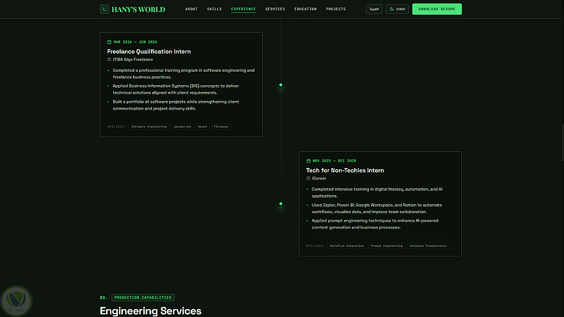Select the Experience nav tab
The width and height of the screenshot is (564, 317).
pyautogui.click(x=244, y=9)
